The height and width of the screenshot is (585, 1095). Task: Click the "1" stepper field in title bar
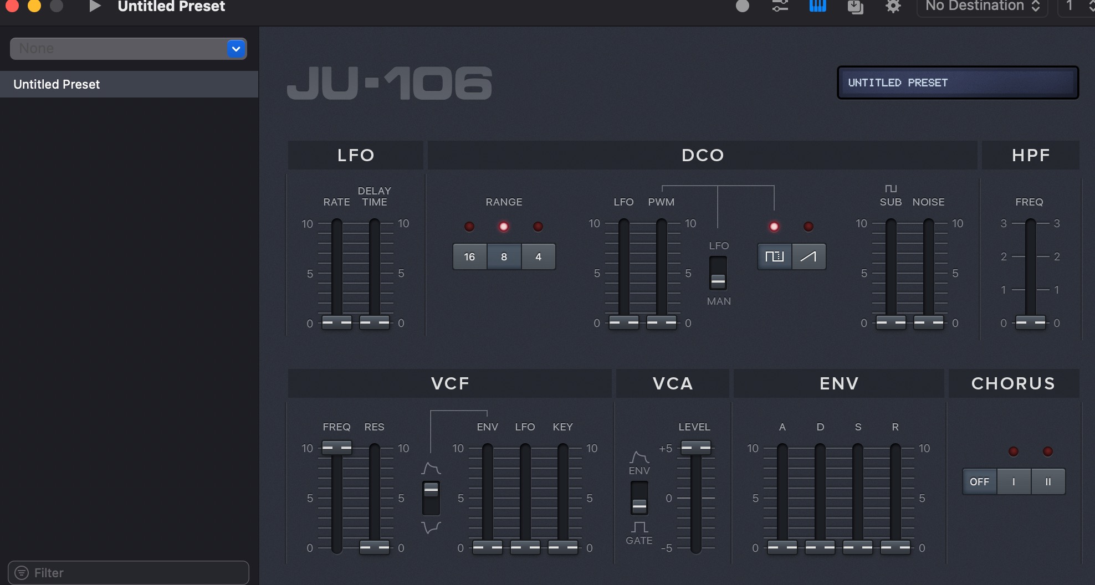pyautogui.click(x=1075, y=7)
